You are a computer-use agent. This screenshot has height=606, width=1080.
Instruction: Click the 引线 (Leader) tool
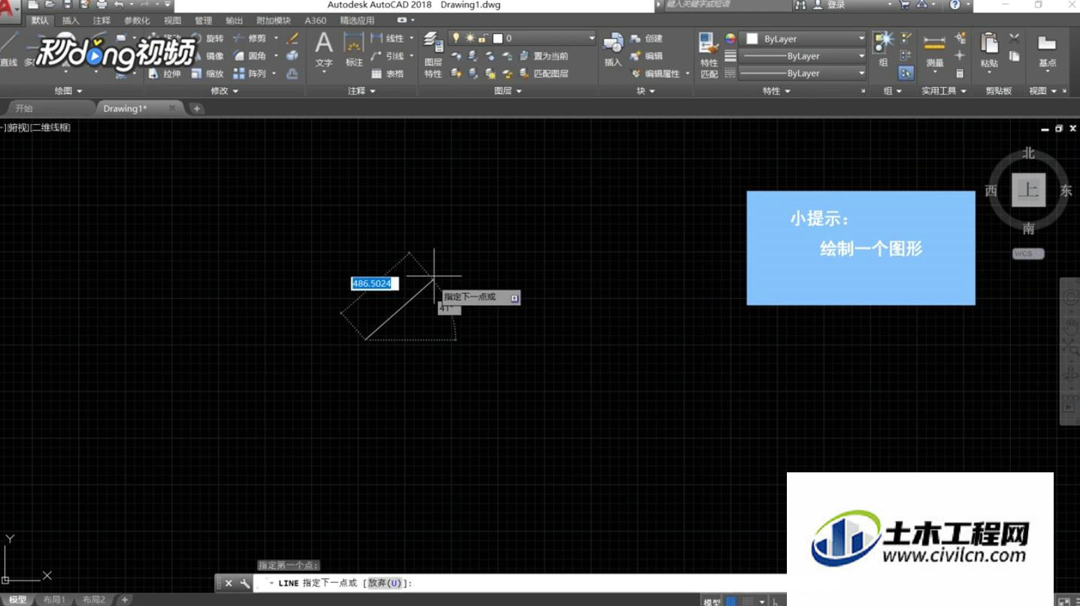388,56
